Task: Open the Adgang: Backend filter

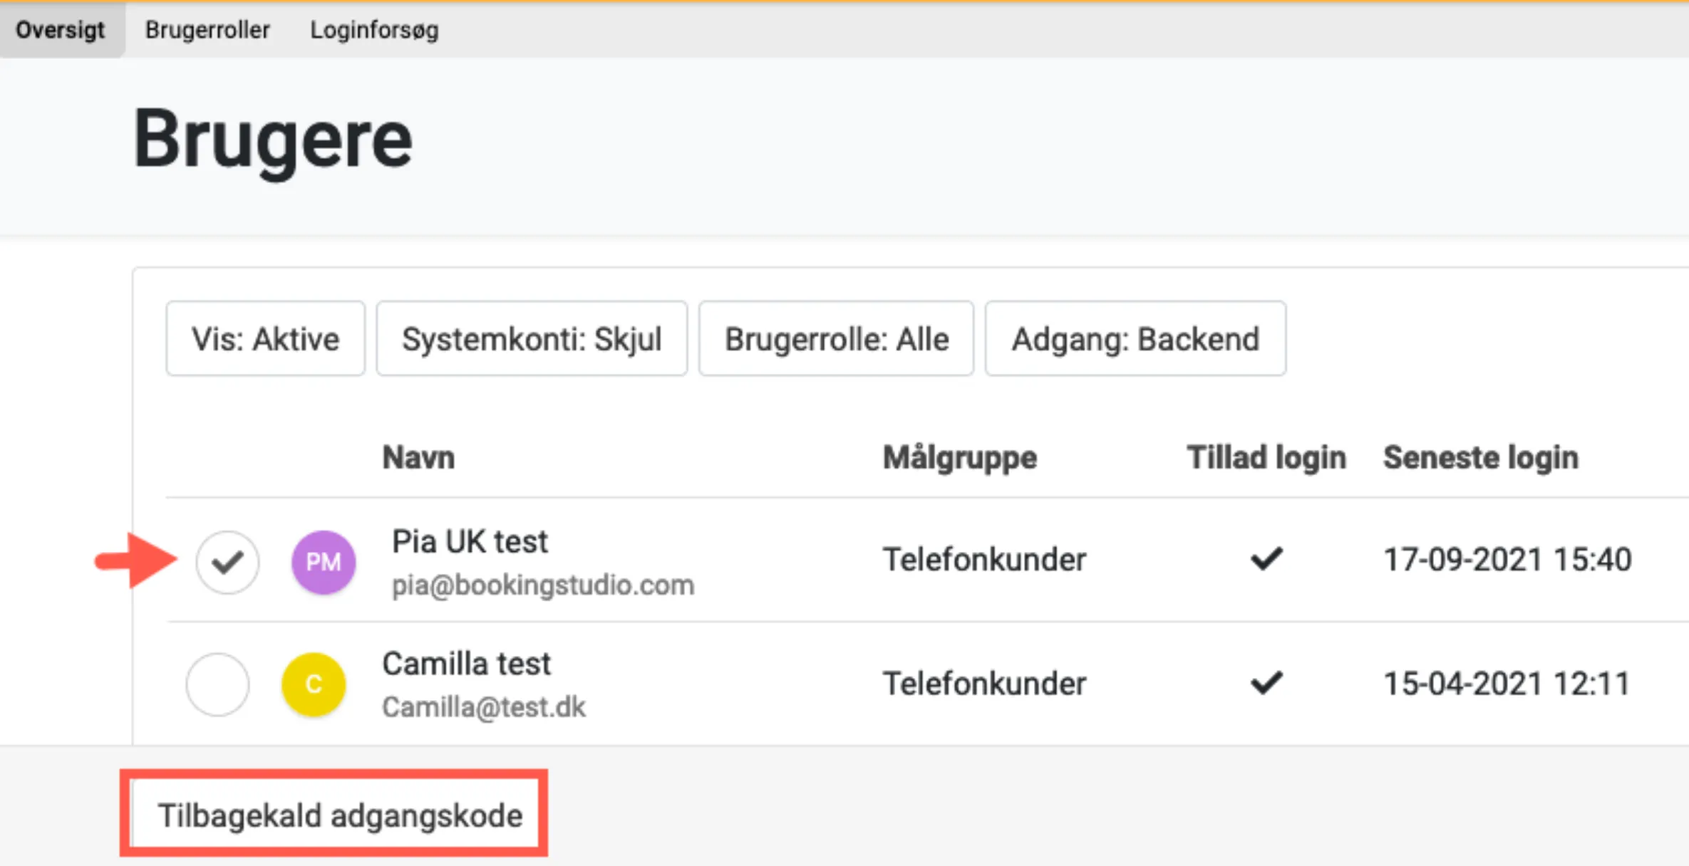Action: [x=1135, y=338]
